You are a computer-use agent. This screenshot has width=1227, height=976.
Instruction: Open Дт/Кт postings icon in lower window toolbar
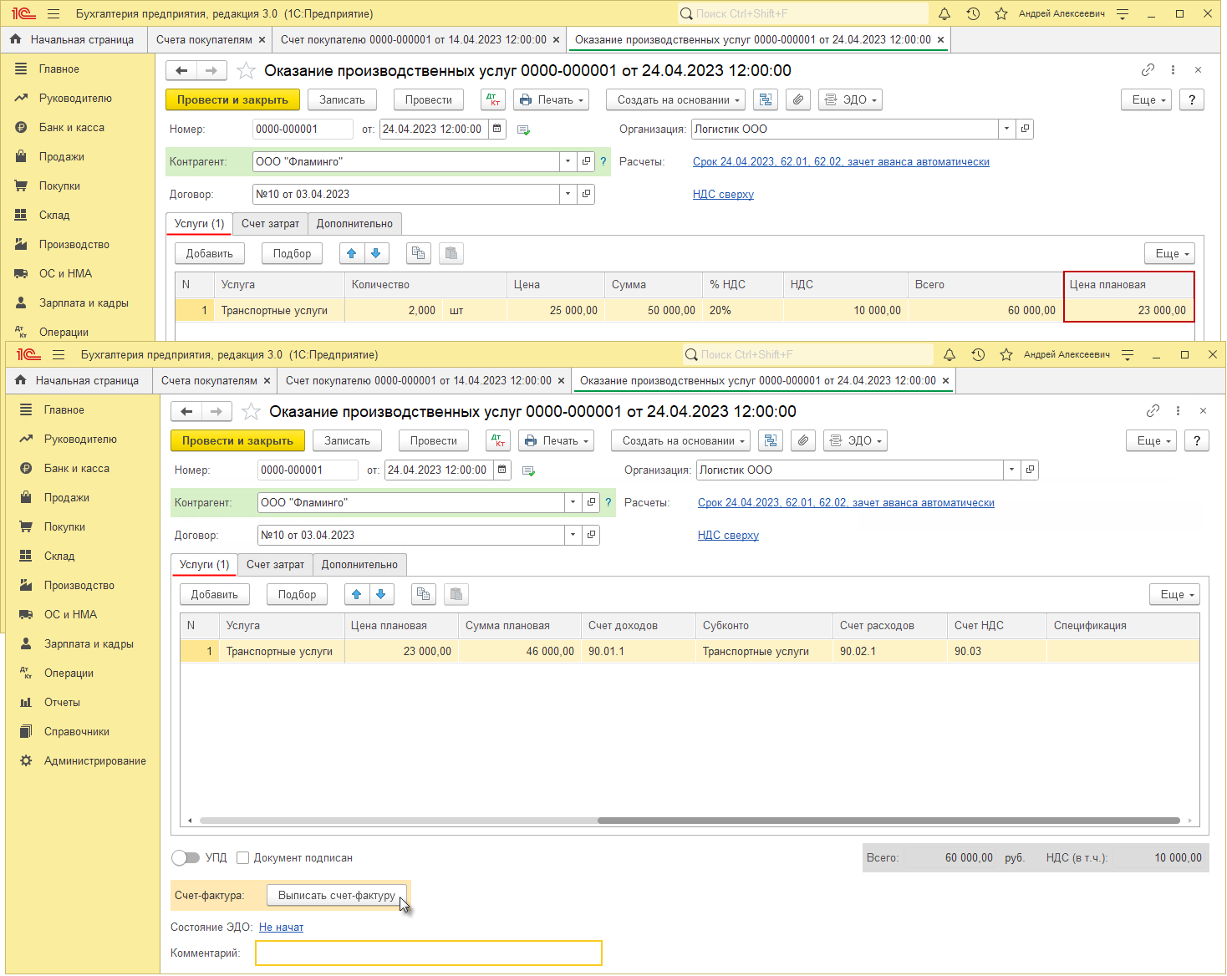point(498,440)
